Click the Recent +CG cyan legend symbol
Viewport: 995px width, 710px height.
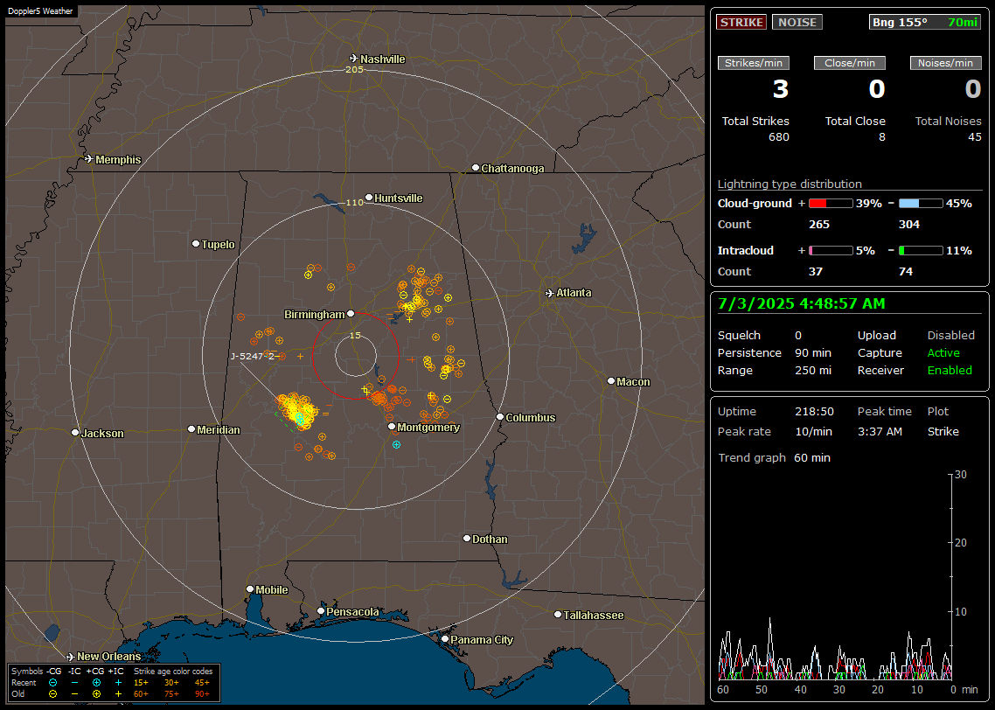pyautogui.click(x=96, y=683)
